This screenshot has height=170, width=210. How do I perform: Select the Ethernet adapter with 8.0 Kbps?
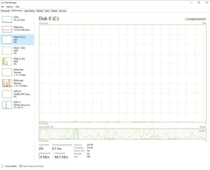pos(17,83)
